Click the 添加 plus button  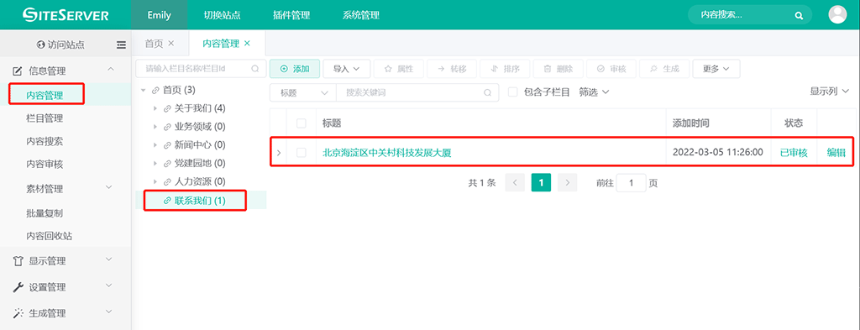295,69
